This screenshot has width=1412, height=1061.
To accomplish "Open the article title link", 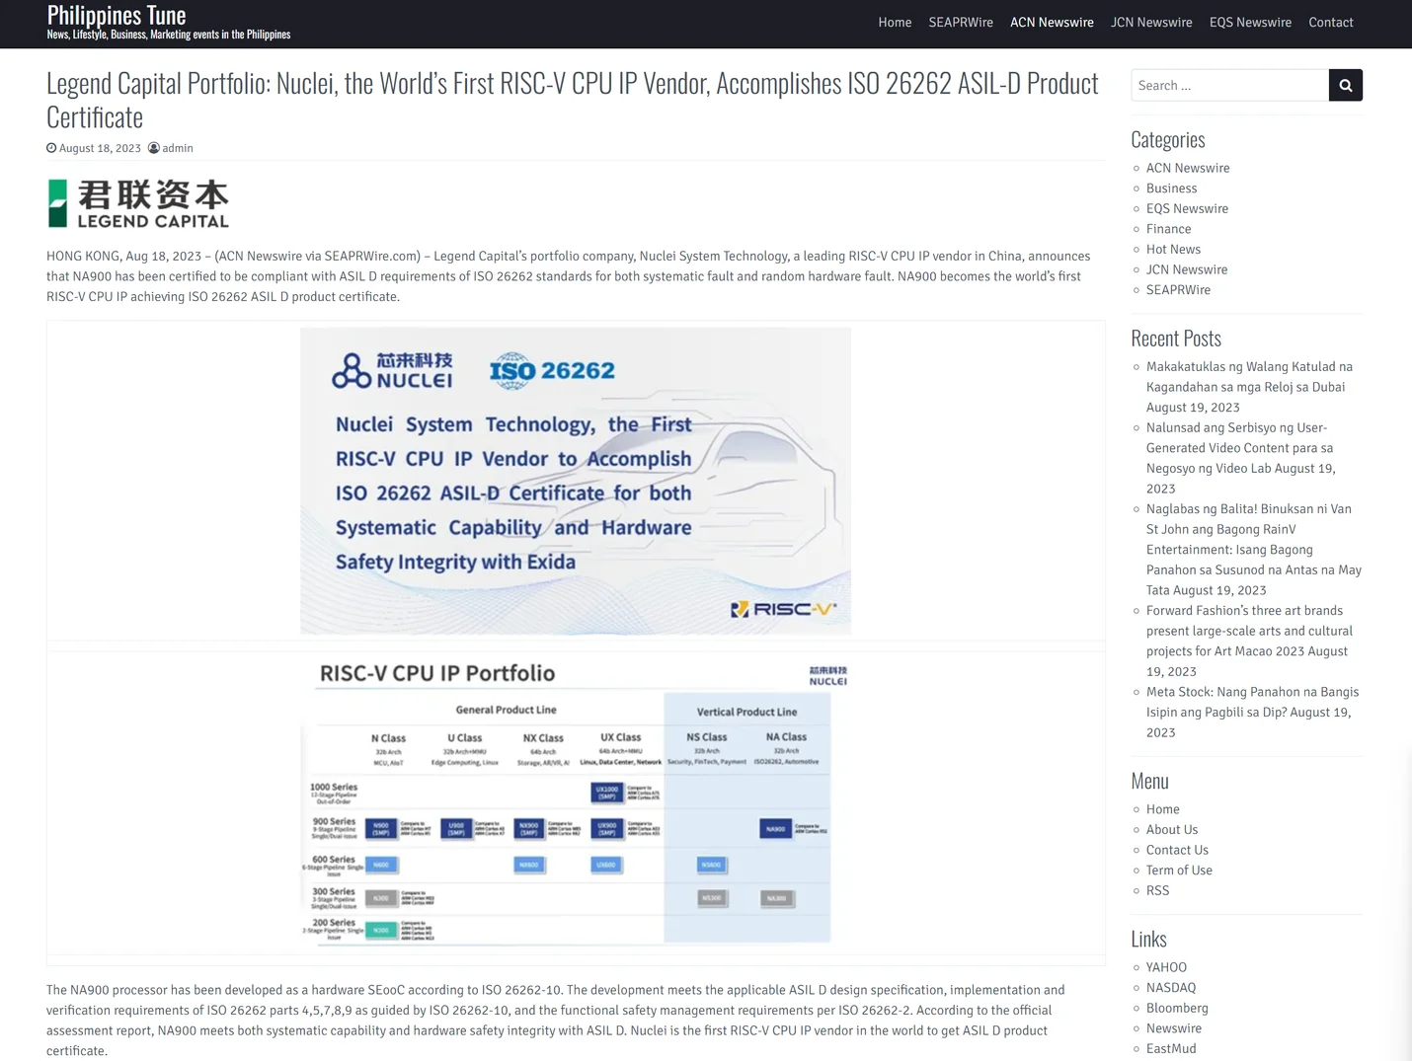I will (572, 100).
